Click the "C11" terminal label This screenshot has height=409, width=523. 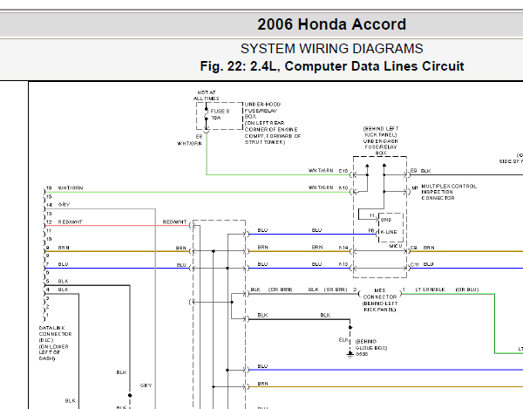415,264
